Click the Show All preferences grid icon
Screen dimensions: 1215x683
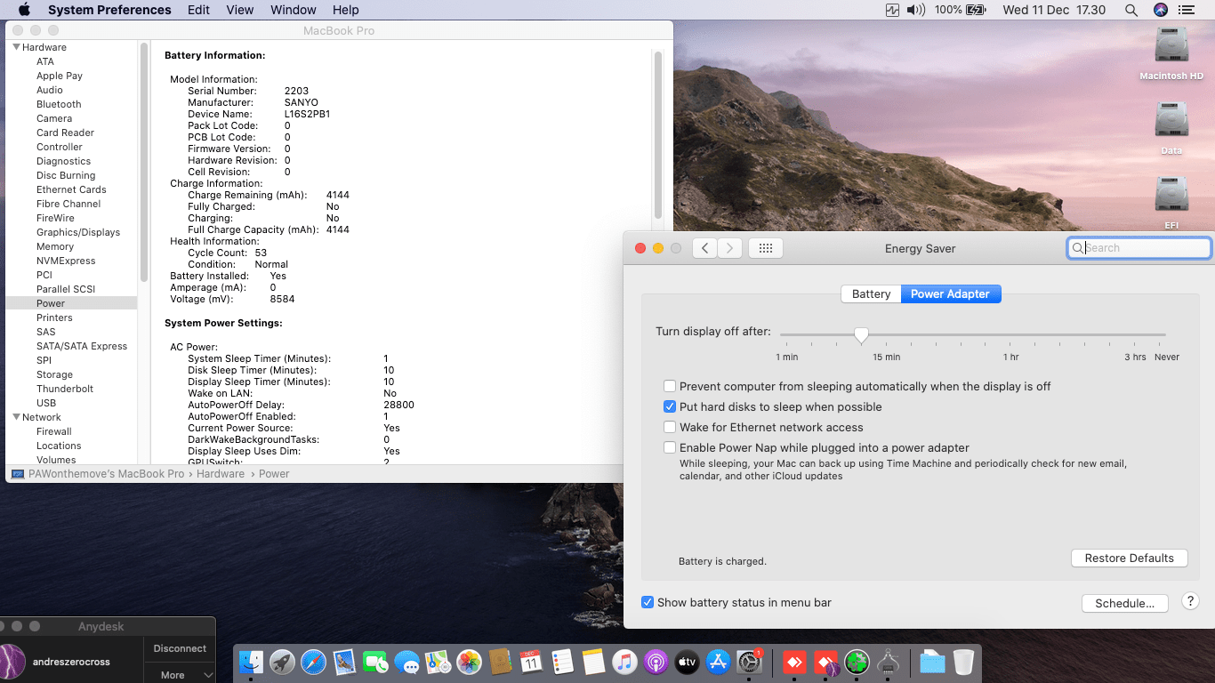[x=765, y=248]
